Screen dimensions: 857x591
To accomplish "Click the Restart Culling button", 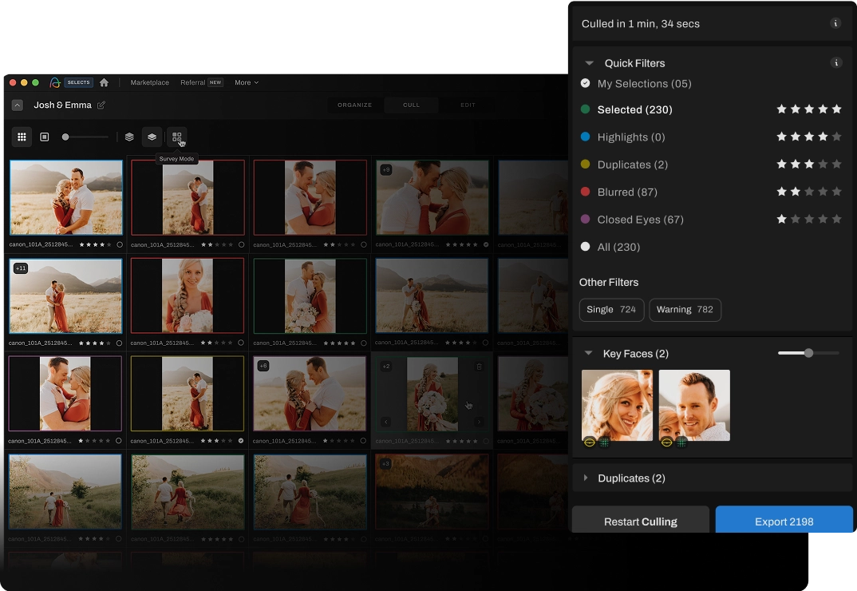I will click(x=640, y=522).
